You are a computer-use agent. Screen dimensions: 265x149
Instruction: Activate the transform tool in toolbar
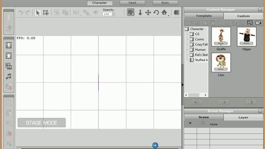coord(46,13)
